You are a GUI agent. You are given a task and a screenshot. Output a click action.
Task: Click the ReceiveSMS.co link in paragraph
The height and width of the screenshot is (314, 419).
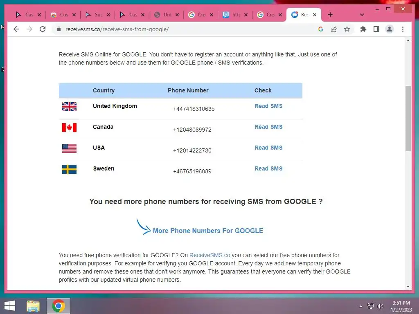pyautogui.click(x=209, y=255)
